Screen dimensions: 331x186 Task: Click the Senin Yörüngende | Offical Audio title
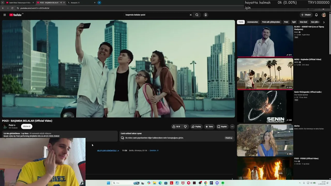coord(308,92)
